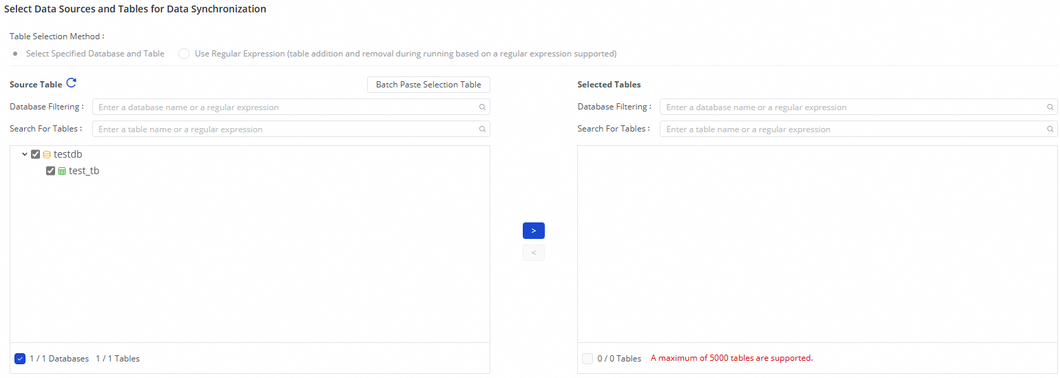Viewport: 1060px width, 378px height.
Task: Toggle the test_tb table checkbox
Action: [50, 171]
